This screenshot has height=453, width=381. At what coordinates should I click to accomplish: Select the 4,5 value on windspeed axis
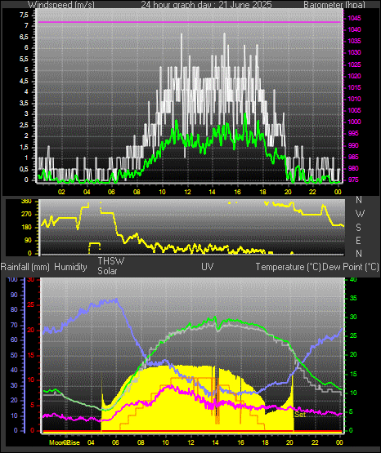pos(24,81)
